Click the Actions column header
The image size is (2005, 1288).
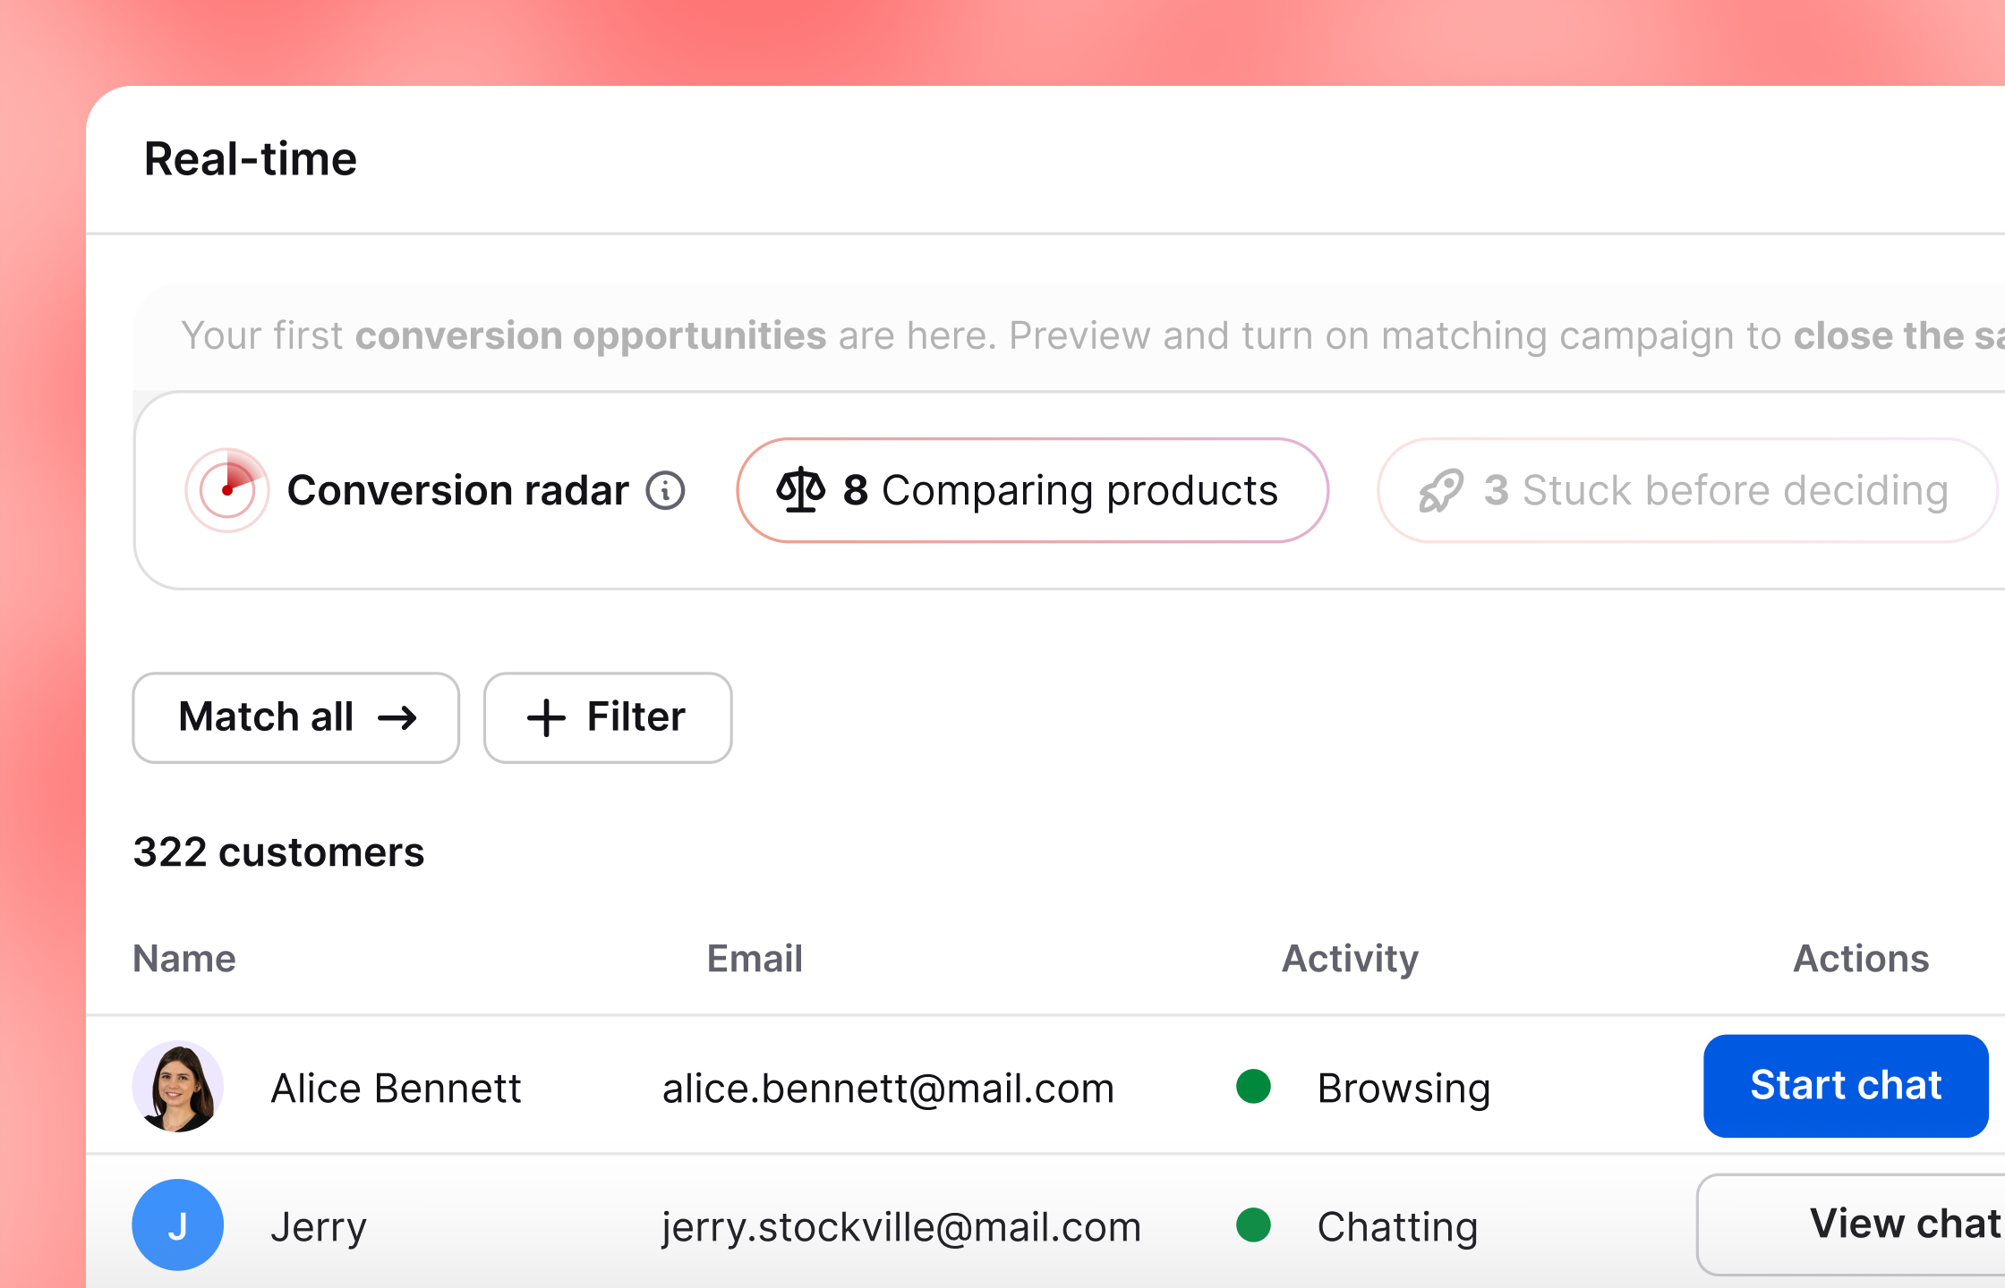1861,959
